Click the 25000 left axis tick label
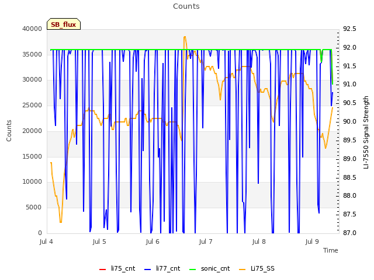The height and width of the screenshot is (280, 374). (32, 106)
